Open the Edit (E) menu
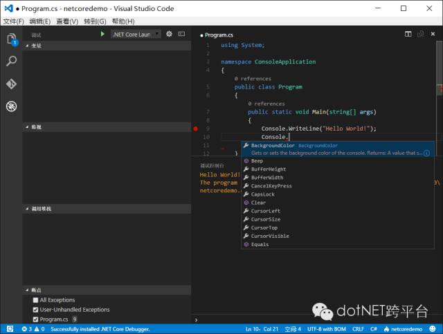Viewport: 443px width, 334px height. pyautogui.click(x=40, y=21)
